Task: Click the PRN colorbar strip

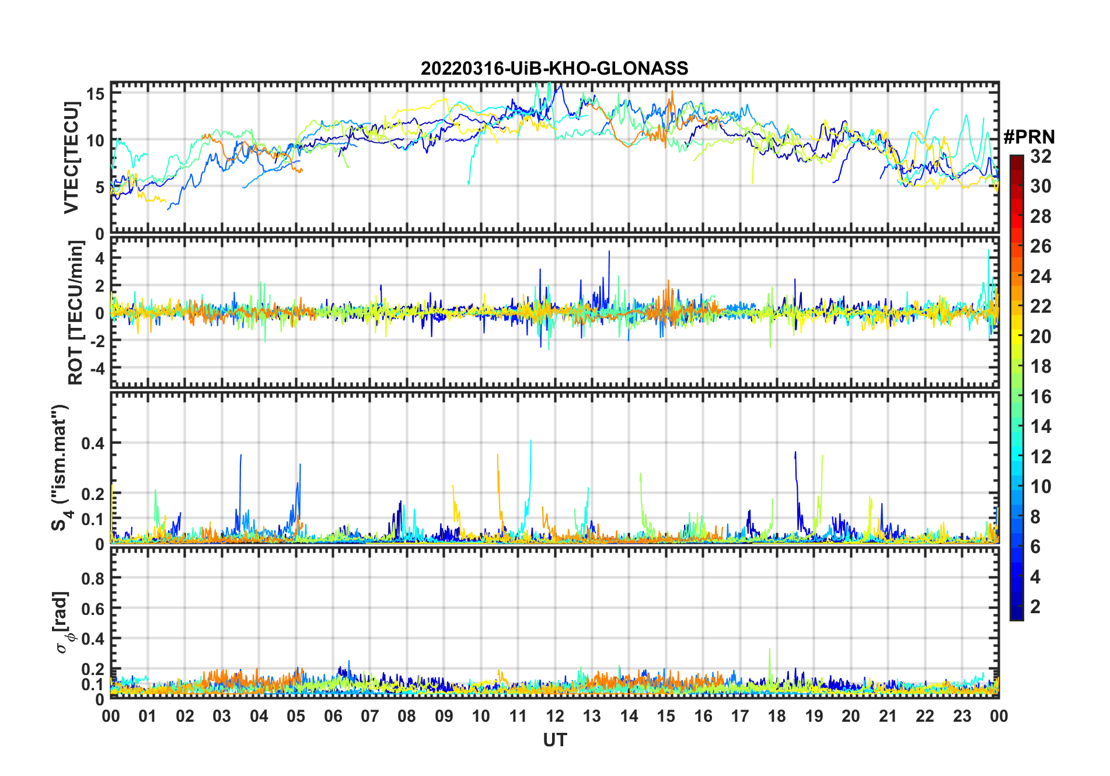Action: 1017,387
